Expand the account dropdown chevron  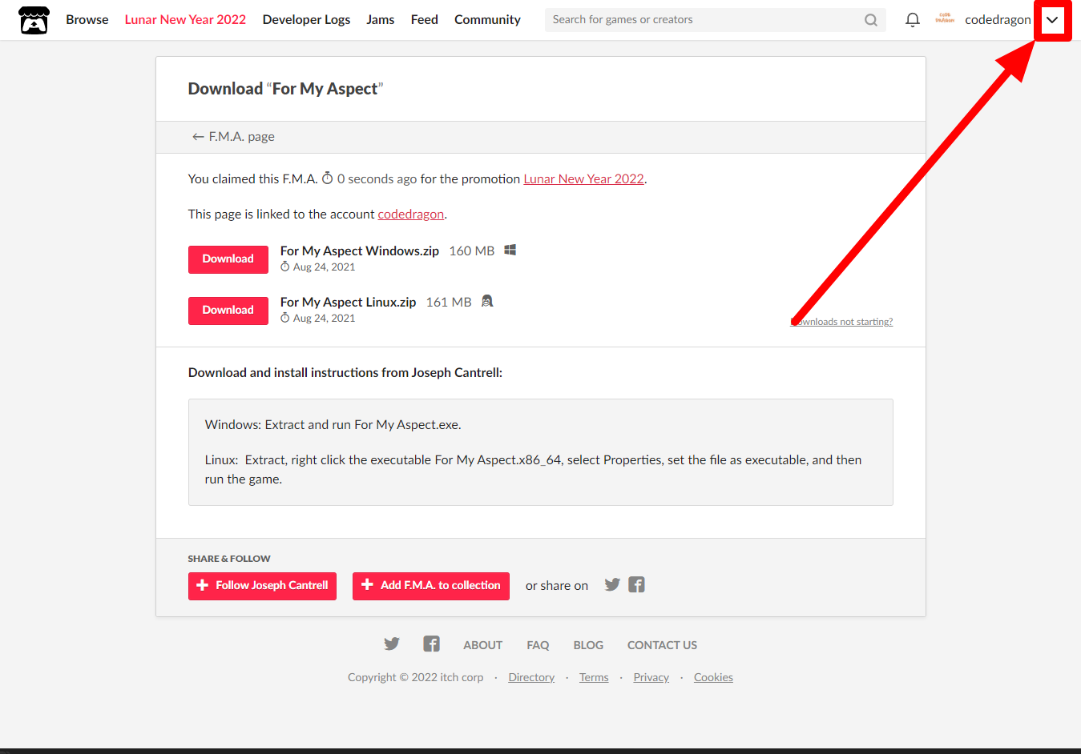click(x=1052, y=20)
